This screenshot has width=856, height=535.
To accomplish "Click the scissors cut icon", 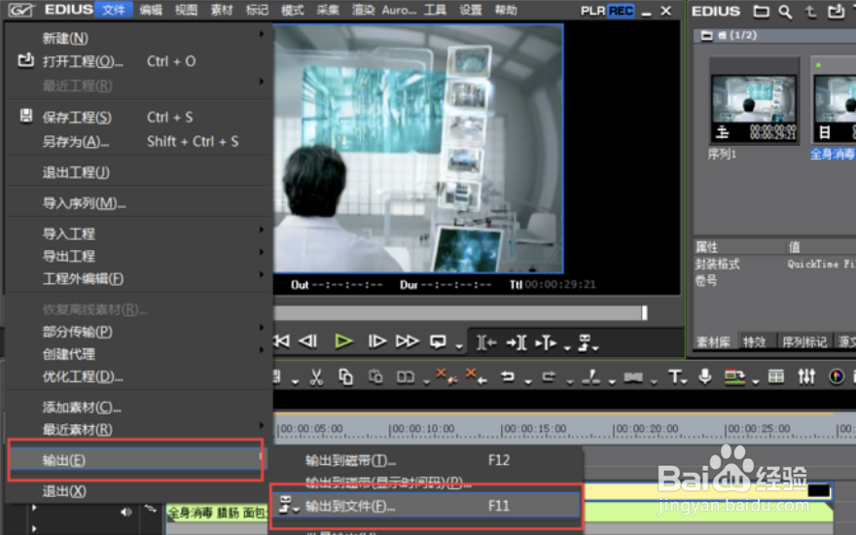I will [316, 376].
